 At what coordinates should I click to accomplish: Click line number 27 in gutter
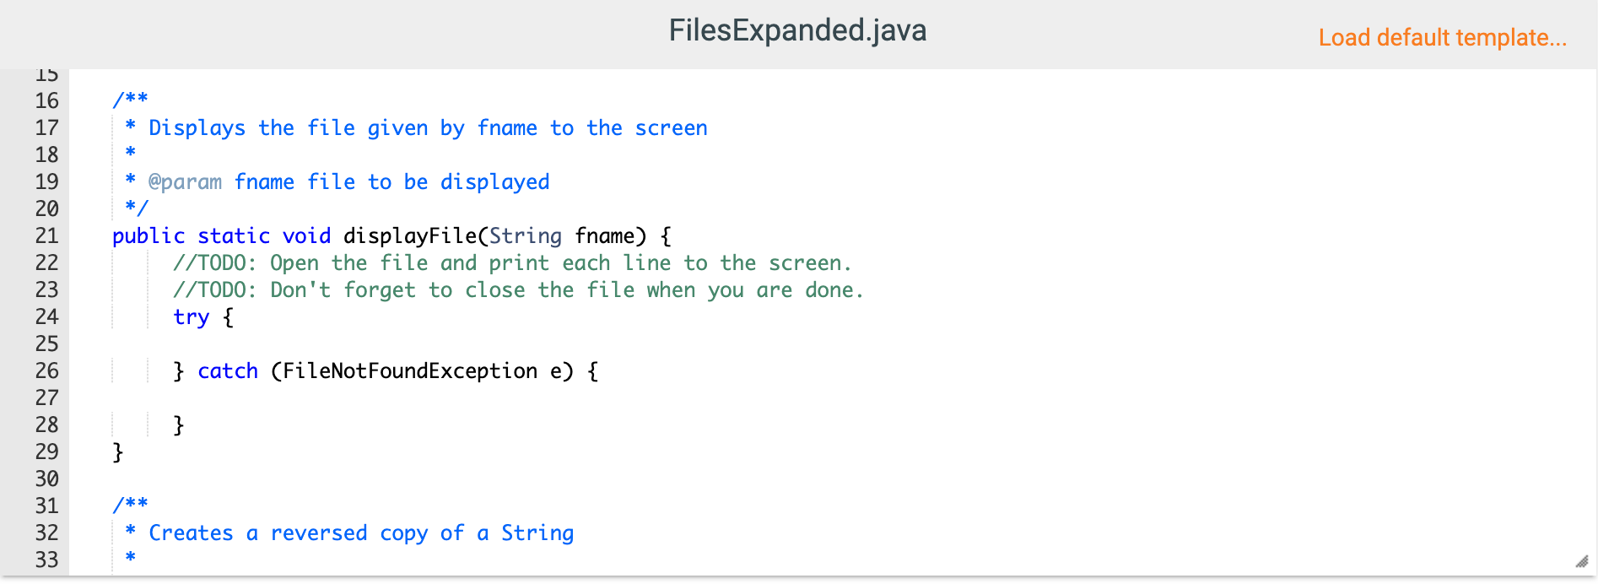point(46,398)
